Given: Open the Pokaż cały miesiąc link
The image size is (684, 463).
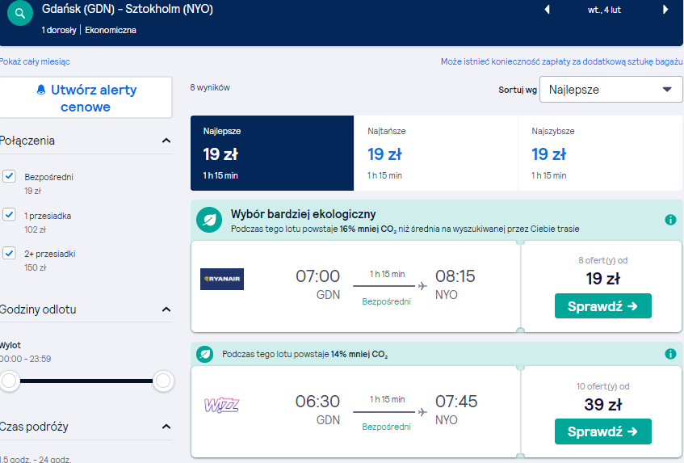Looking at the screenshot, I should [x=35, y=61].
